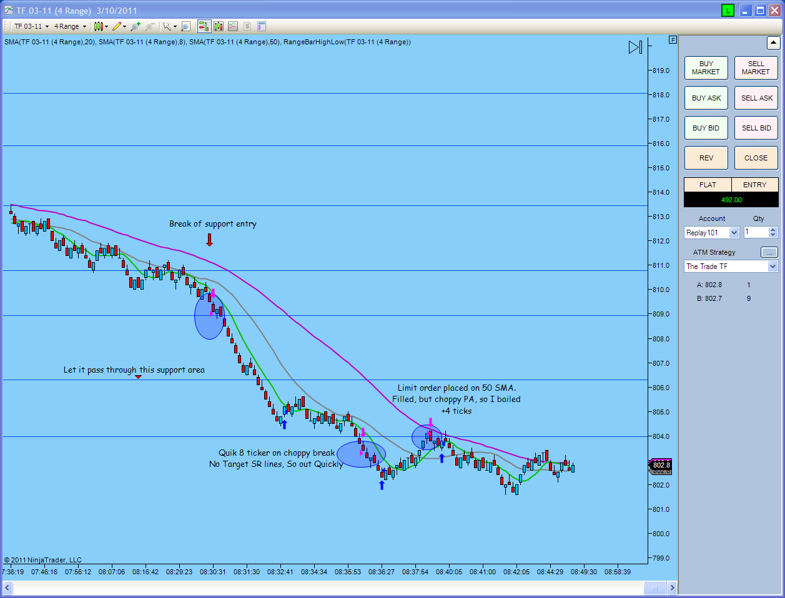Click the F marker at chart corner
This screenshot has height=598, width=785.
pos(673,40)
